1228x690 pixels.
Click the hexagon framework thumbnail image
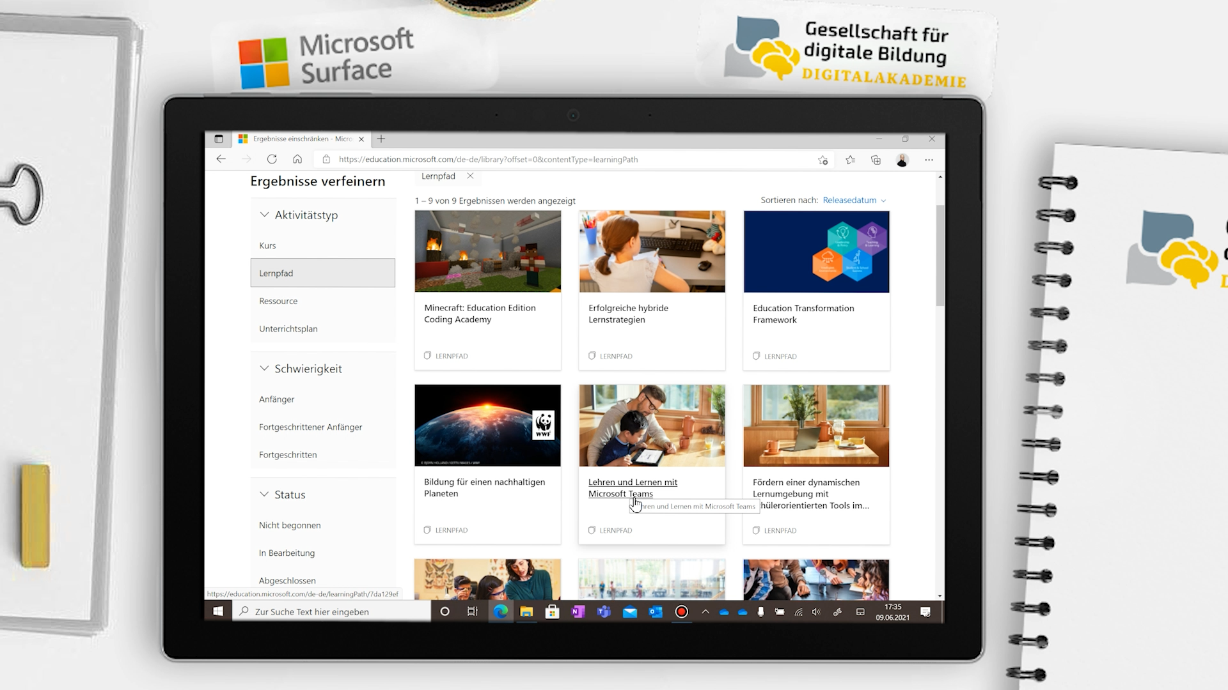tap(816, 251)
